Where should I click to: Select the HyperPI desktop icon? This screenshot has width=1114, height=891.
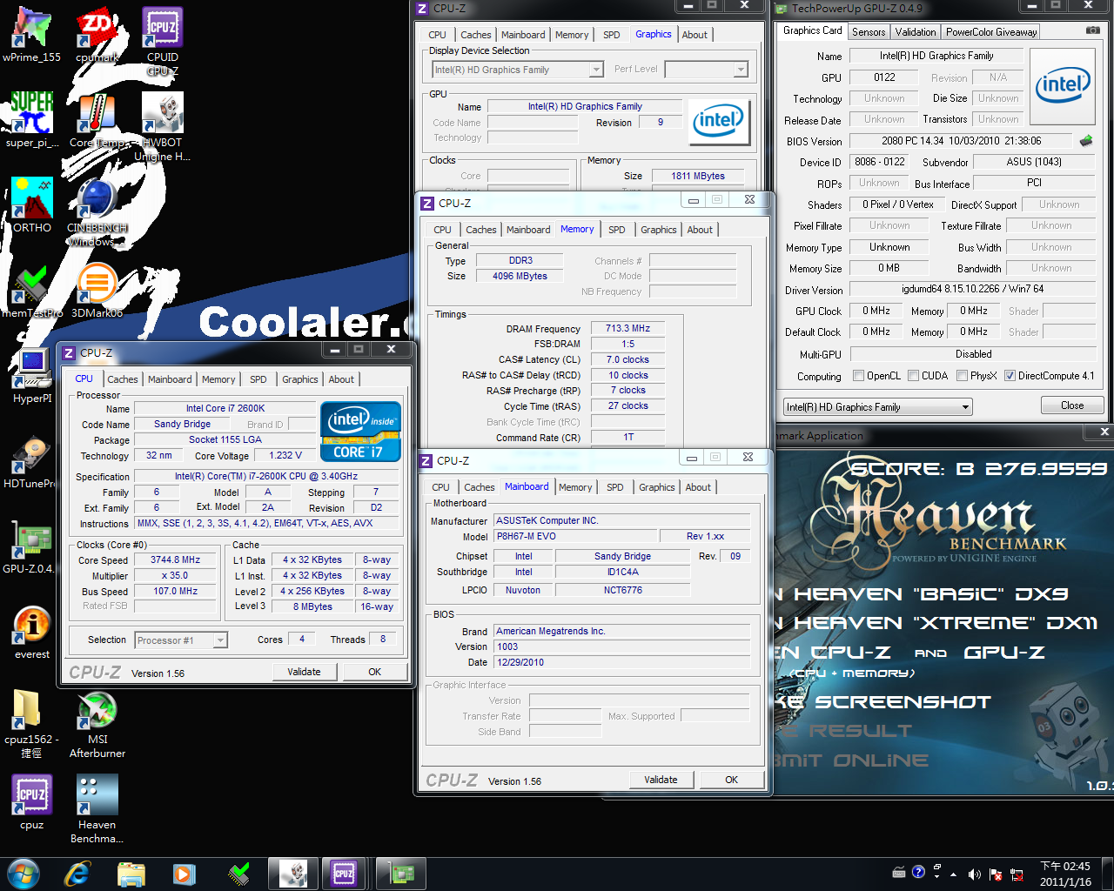point(32,376)
